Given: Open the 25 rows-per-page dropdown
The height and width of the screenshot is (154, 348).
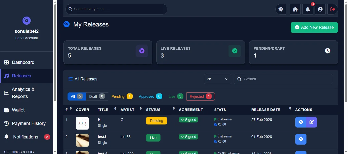Looking at the screenshot, I should (218, 79).
